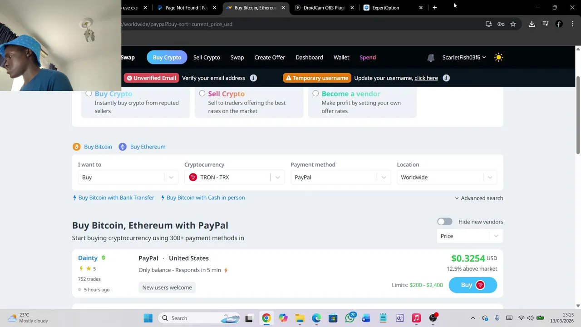The width and height of the screenshot is (581, 327).
Task: Click the Buy Ethereum link
Action: (148, 147)
